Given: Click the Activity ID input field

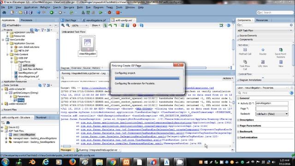Looking at the screenshot, I should click(x=272, y=103).
